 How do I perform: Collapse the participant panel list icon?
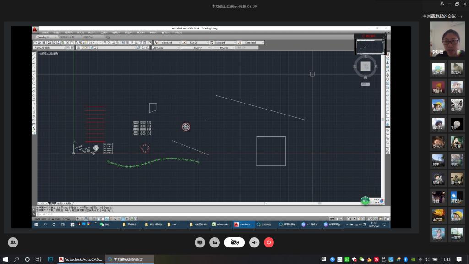click(x=460, y=16)
